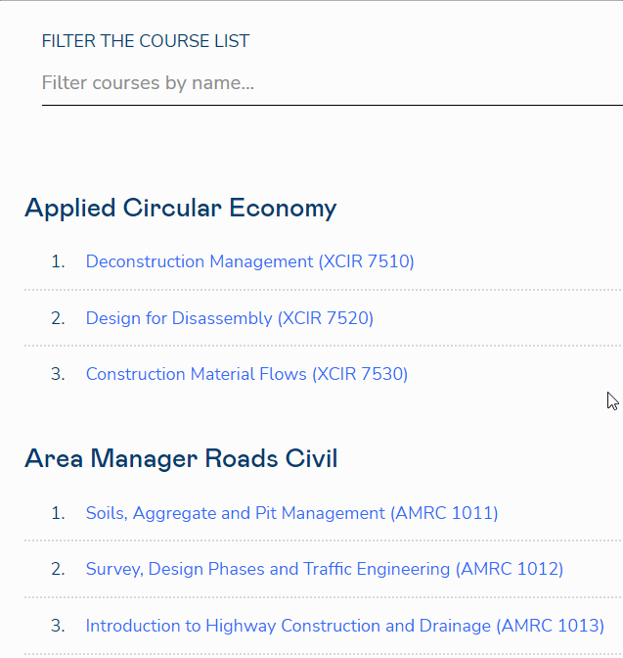Click dotted divider below Soils, Aggregate row

click(x=323, y=540)
